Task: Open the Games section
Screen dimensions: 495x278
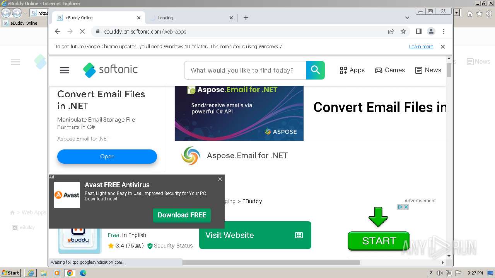Action: 390,70
